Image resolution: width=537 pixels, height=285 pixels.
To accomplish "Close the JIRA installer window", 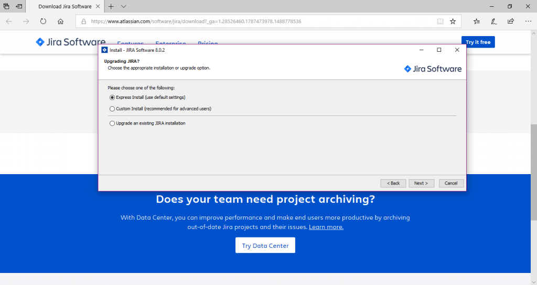I will [x=457, y=50].
